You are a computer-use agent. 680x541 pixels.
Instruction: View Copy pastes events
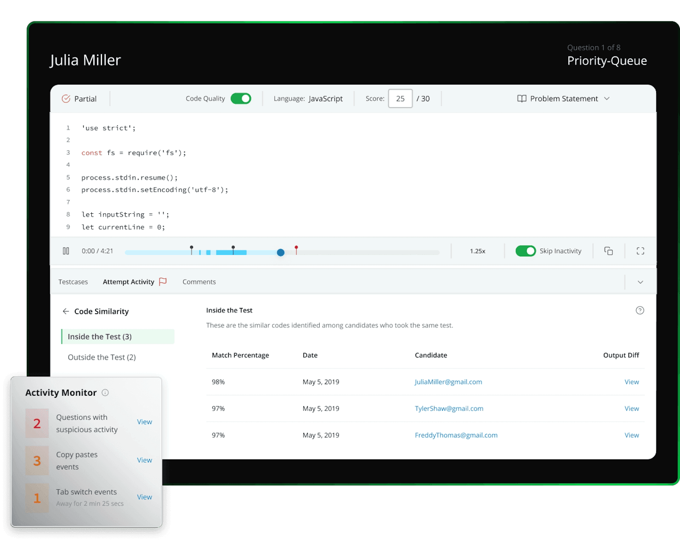(x=144, y=460)
